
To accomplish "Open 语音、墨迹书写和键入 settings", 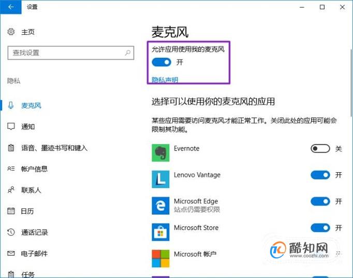I will point(54,148).
